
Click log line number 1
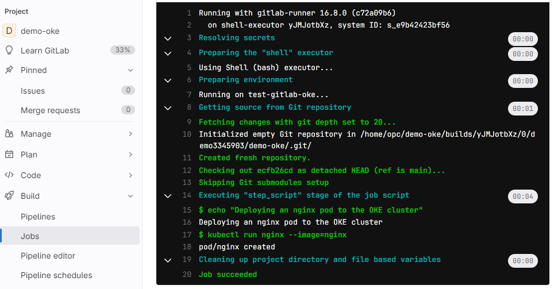coord(189,13)
